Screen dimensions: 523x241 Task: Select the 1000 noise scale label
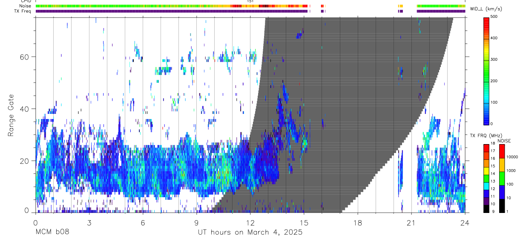coord(512,170)
